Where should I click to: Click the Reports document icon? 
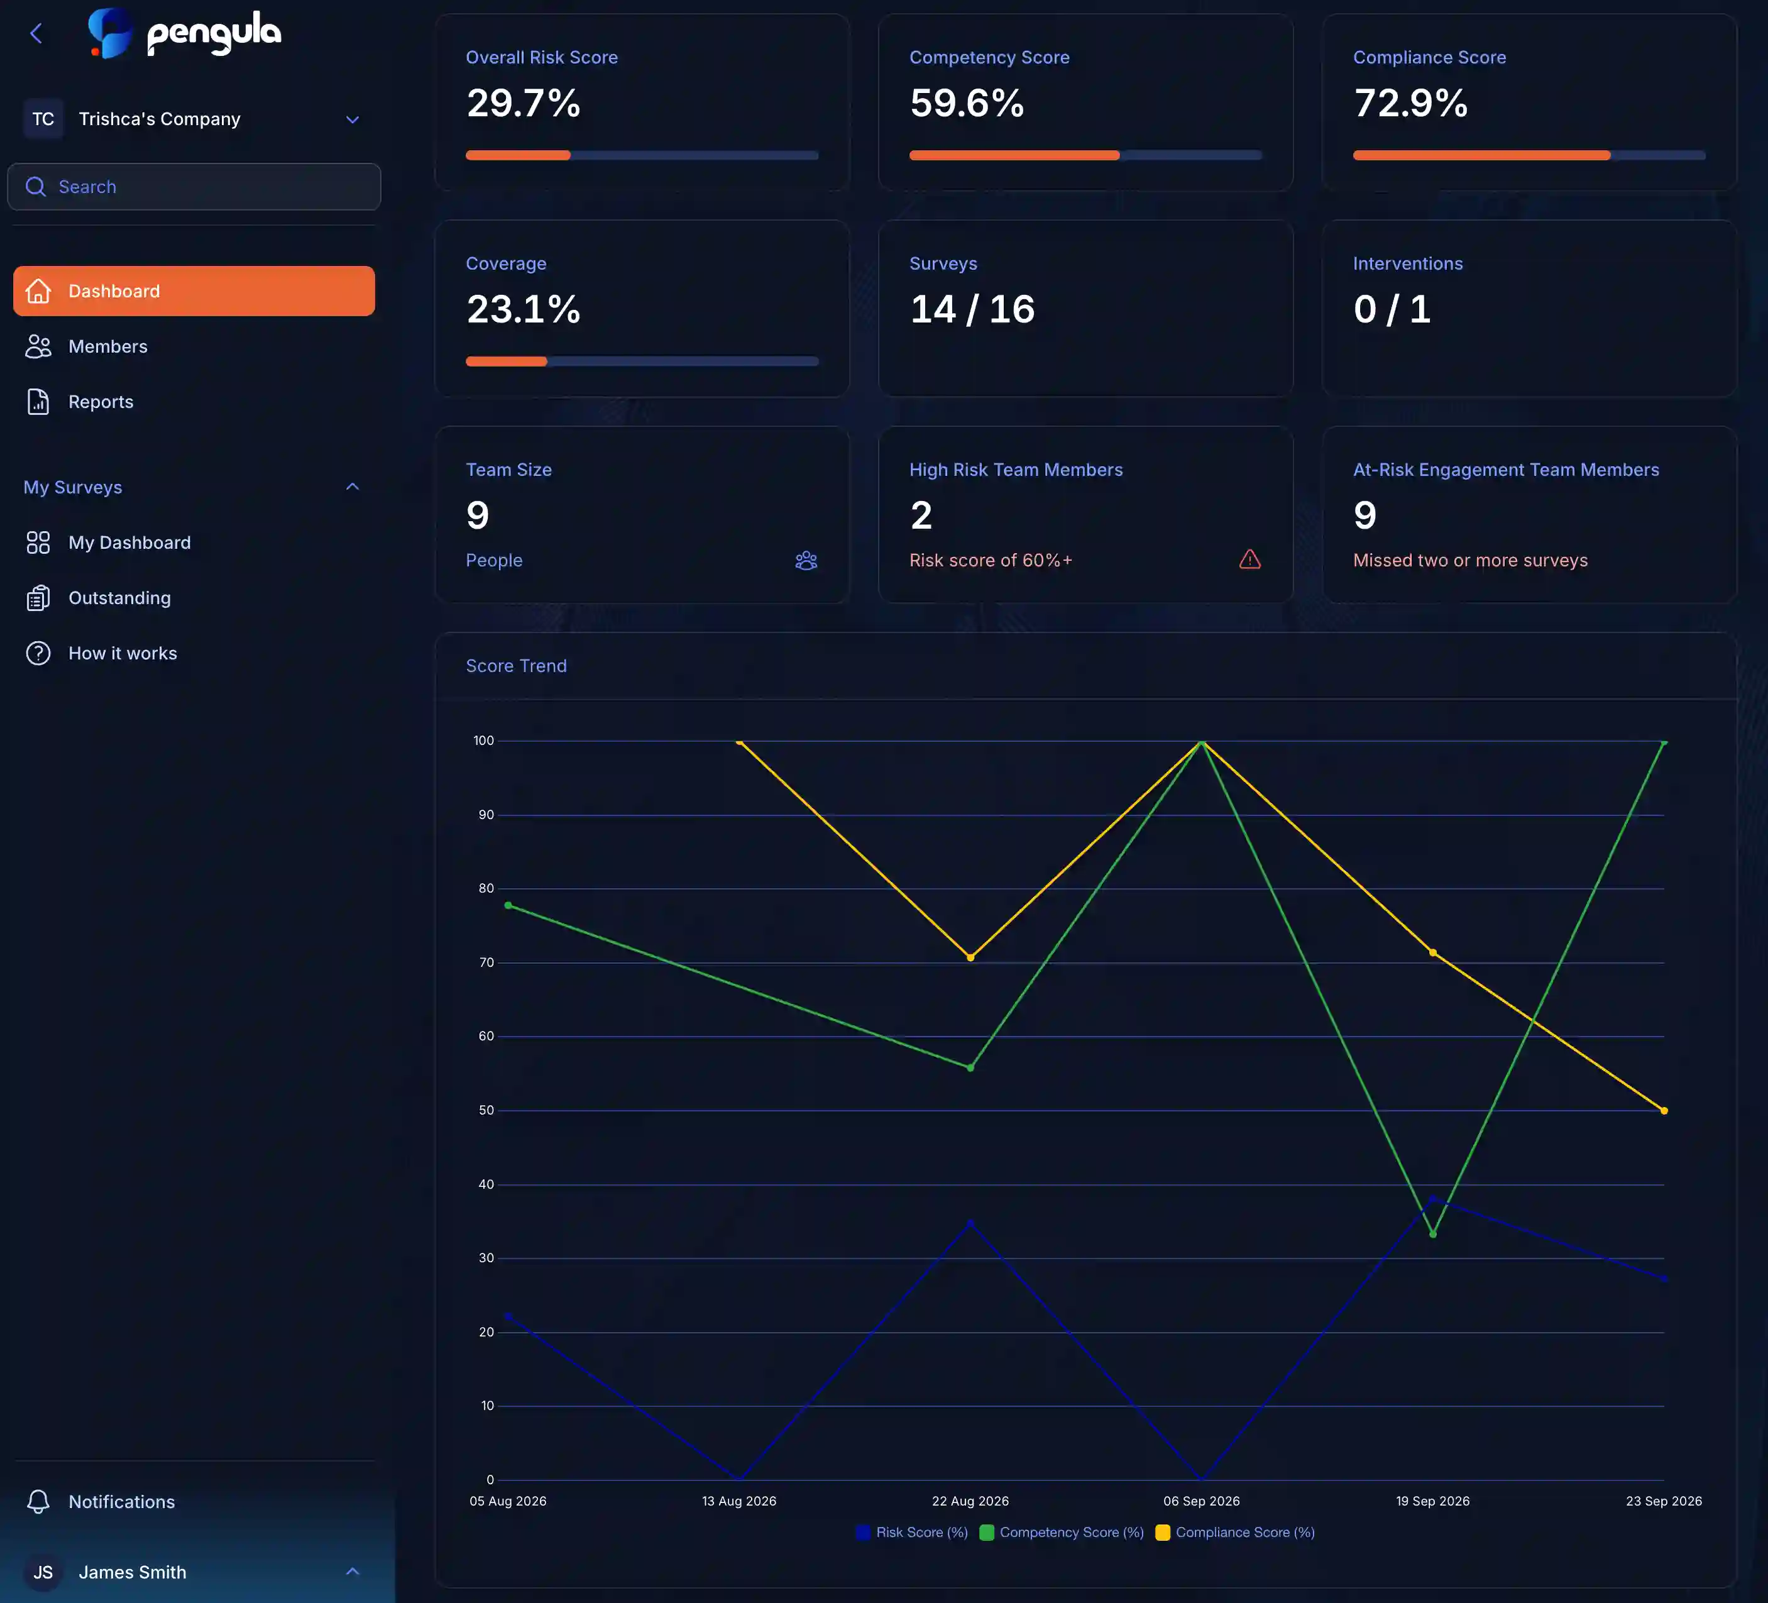coord(38,402)
